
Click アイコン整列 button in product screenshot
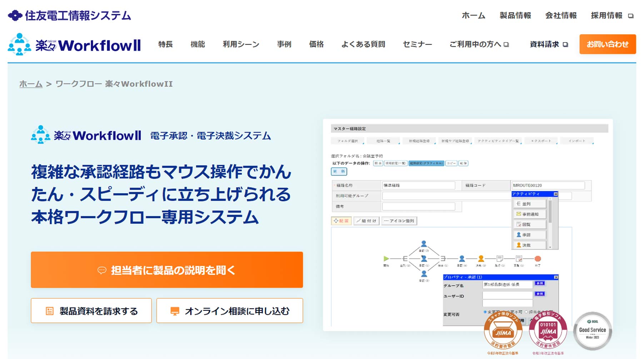(x=399, y=221)
